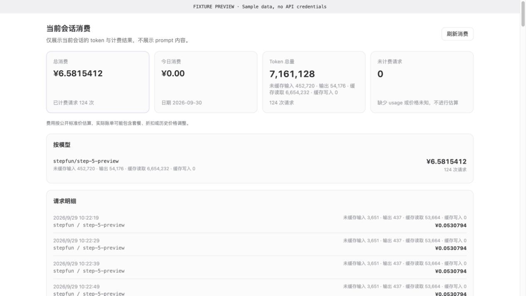This screenshot has width=526, height=296.
Task: Click the 已计费请求 124 次 text
Action: click(74, 103)
